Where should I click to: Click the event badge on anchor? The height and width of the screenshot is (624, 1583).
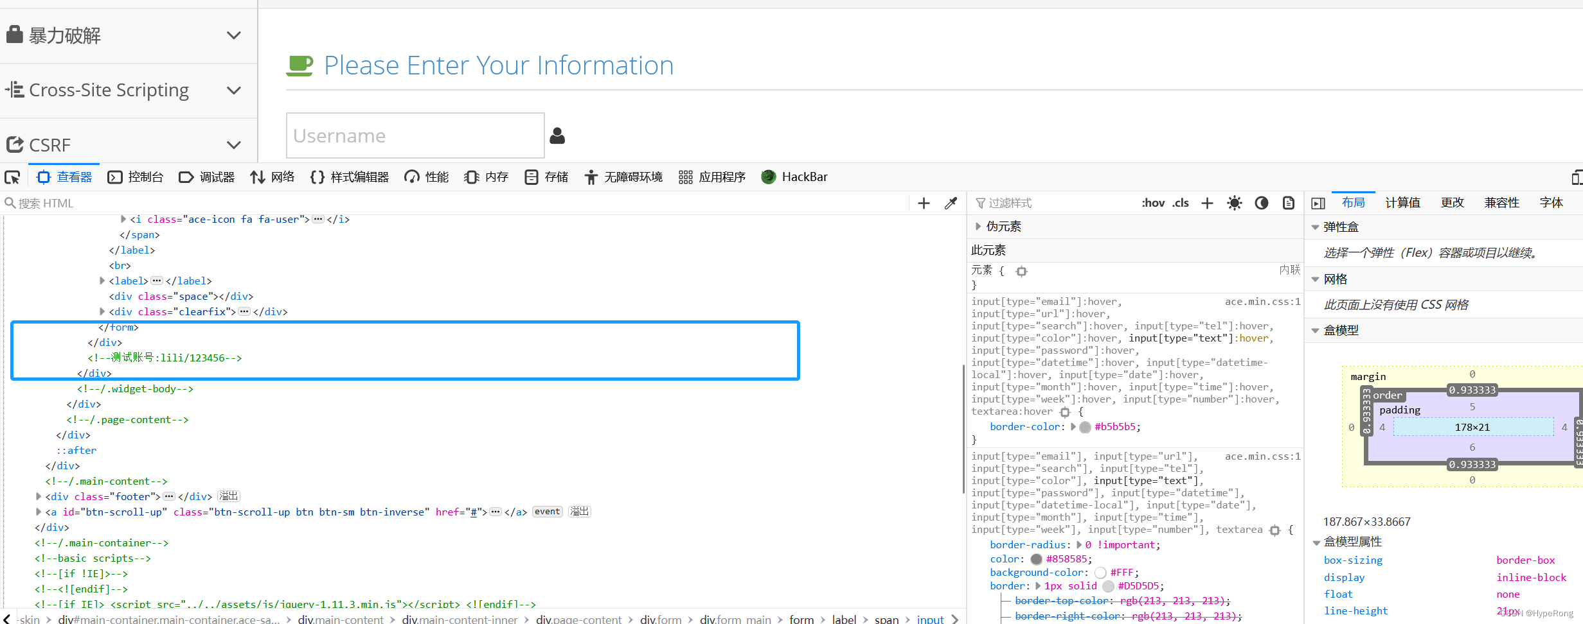(547, 512)
